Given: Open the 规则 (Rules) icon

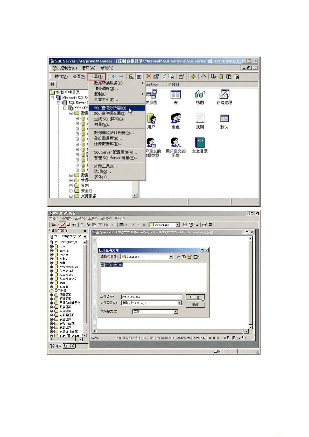Looking at the screenshot, I should [200, 121].
